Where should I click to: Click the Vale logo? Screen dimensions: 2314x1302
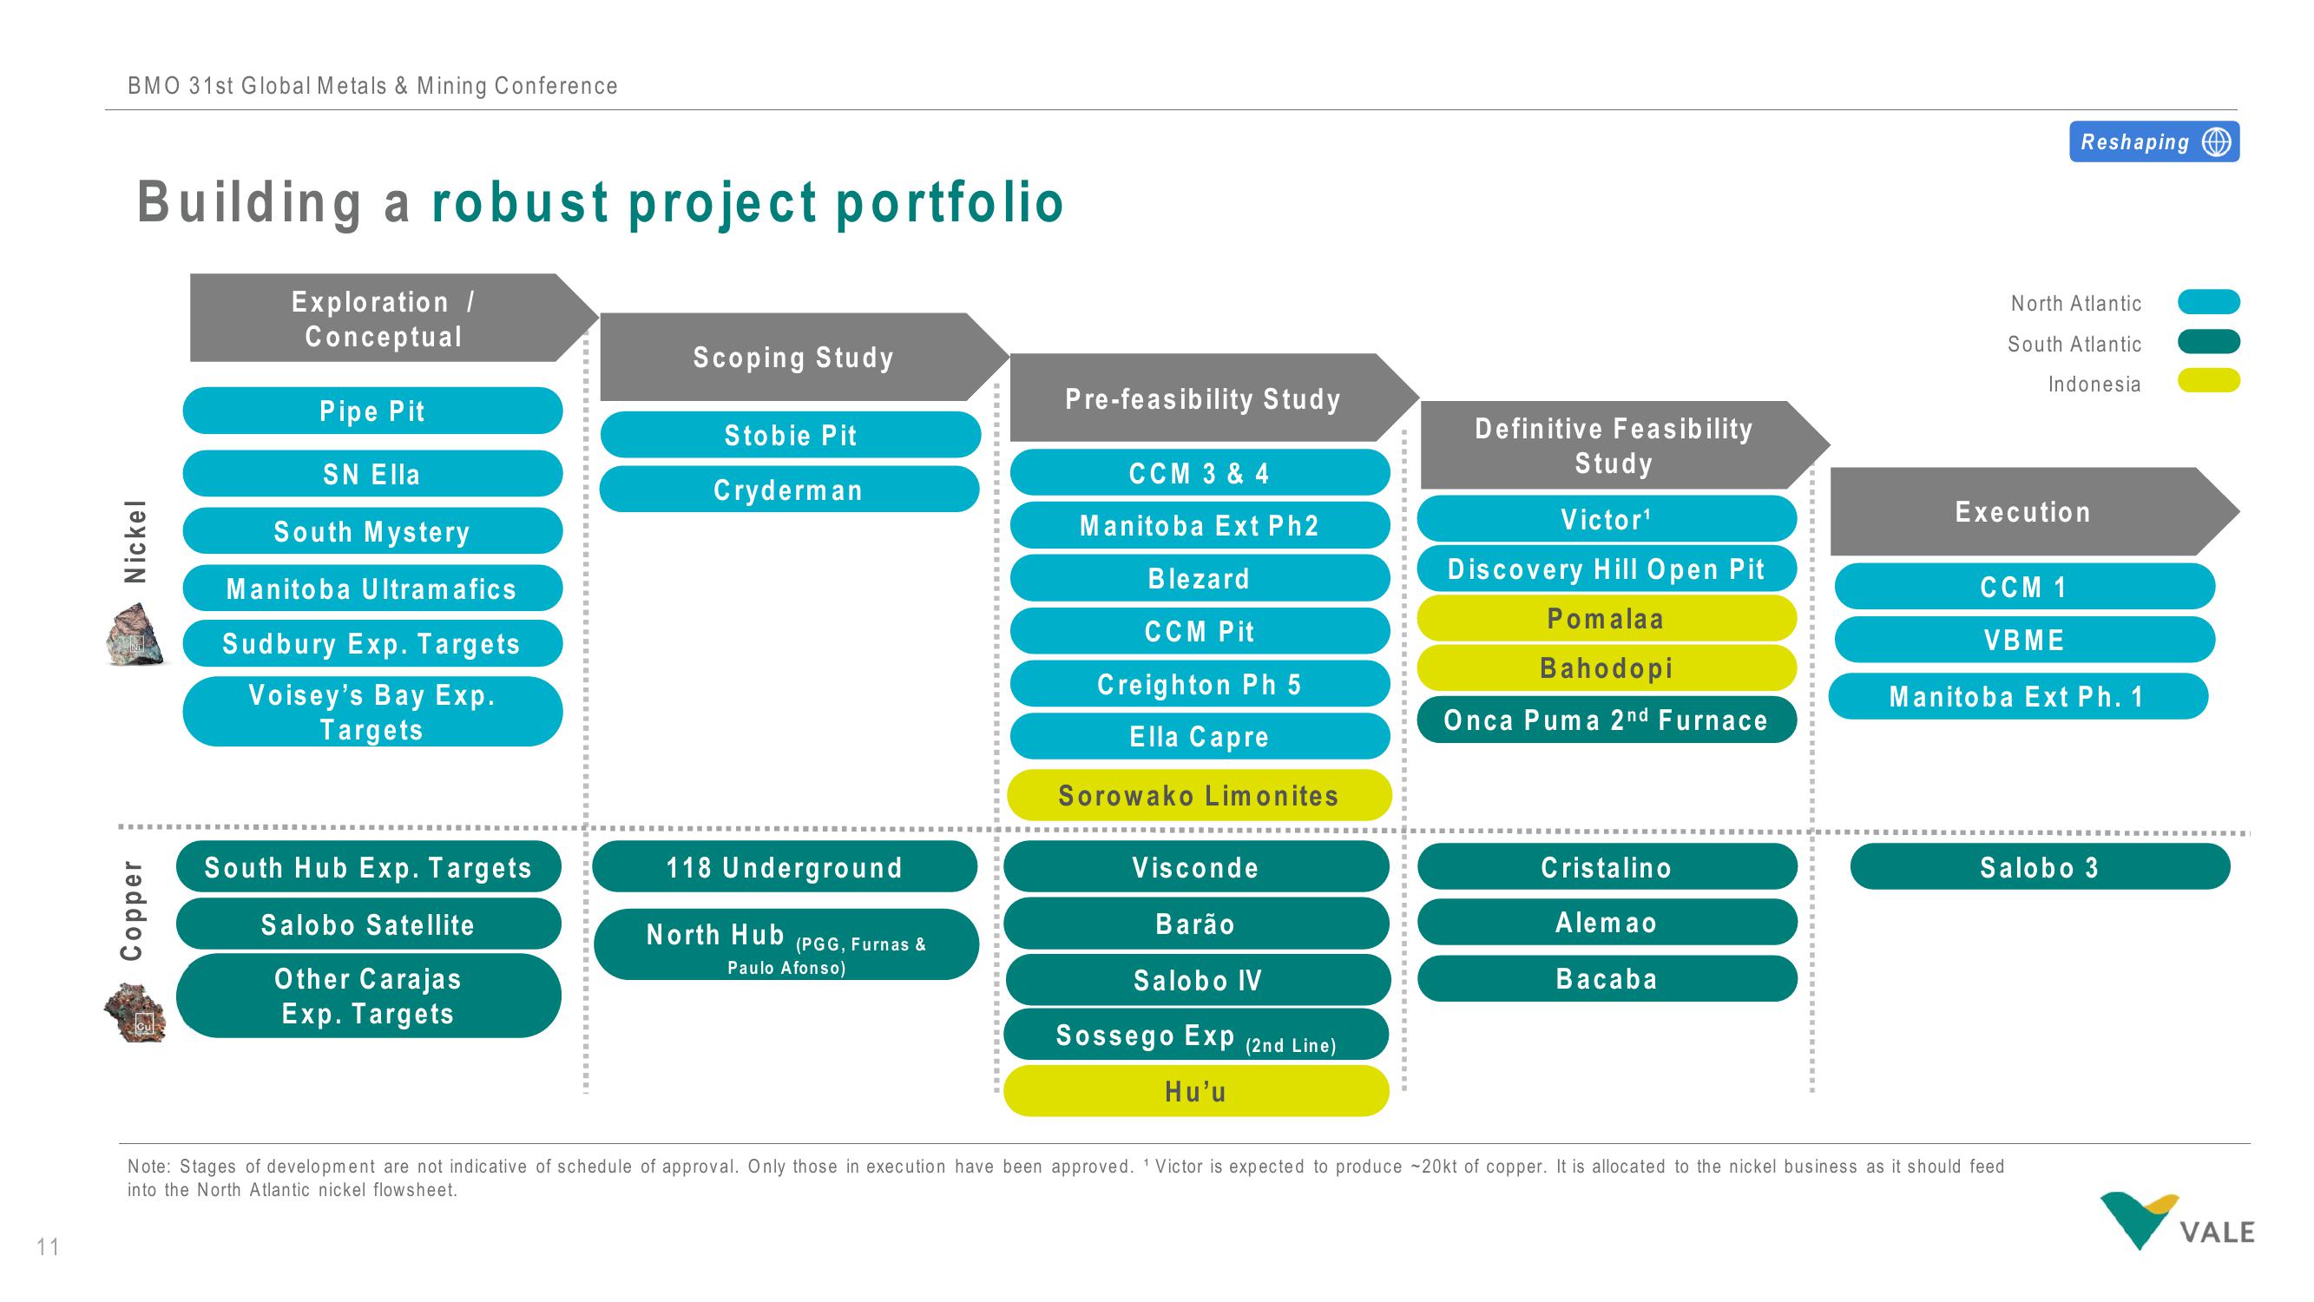point(2177,1221)
